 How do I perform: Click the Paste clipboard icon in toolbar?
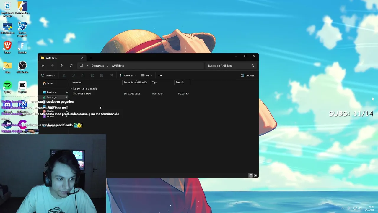(83, 75)
